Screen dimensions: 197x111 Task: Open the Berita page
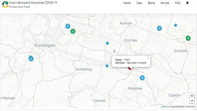151,3
